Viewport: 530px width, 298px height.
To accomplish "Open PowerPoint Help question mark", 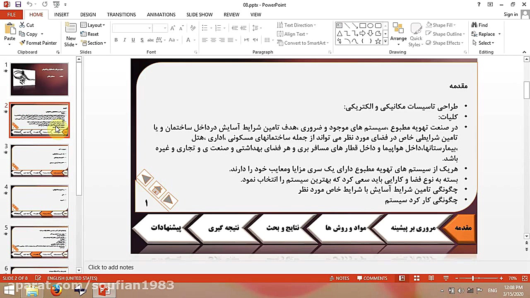I will 479,5.
